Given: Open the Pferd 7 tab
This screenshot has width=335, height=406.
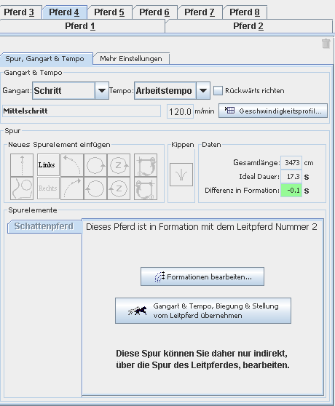Looking at the screenshot, I should [x=200, y=12].
